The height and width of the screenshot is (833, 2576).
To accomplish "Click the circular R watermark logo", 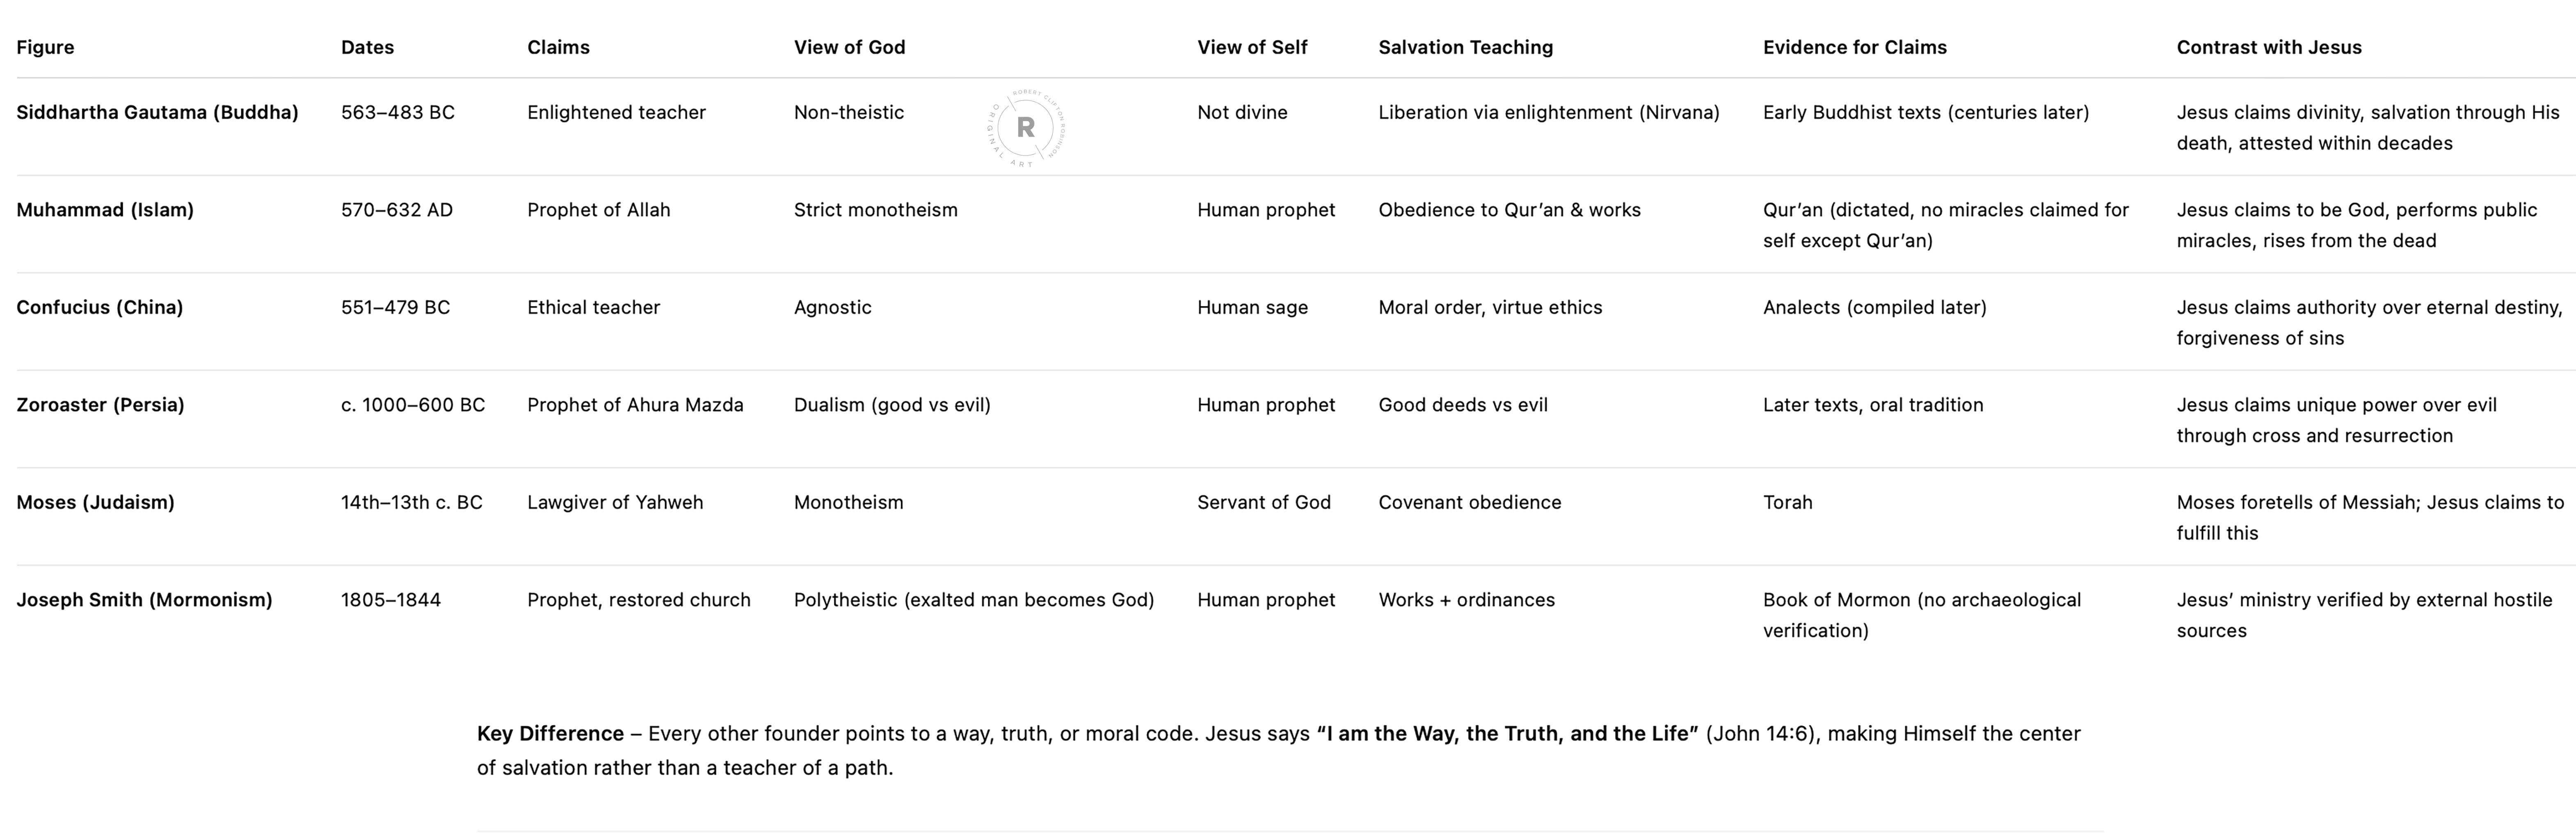I will (x=1025, y=127).
